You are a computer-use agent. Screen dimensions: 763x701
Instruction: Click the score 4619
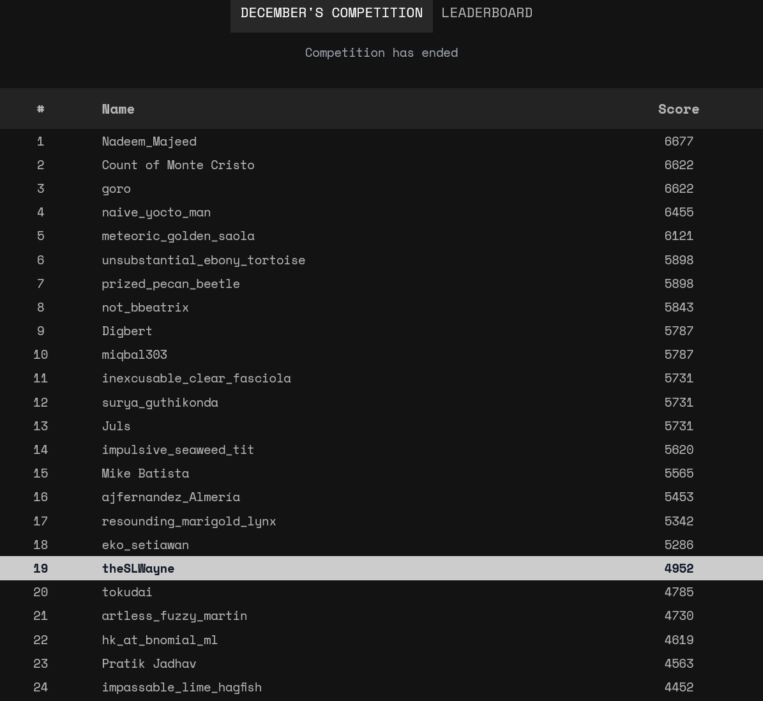coord(679,640)
